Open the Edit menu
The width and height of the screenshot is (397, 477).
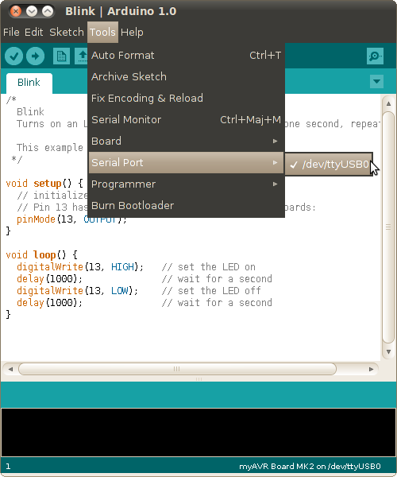(33, 33)
